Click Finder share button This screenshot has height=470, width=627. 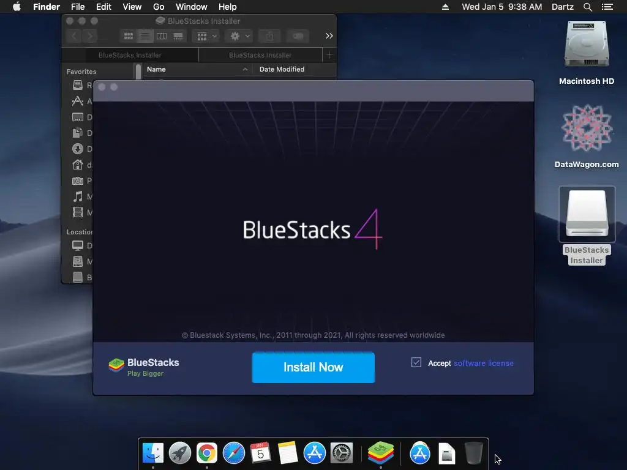click(269, 36)
